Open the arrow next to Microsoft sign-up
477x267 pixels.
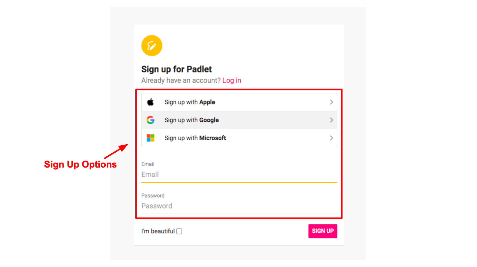click(x=331, y=138)
